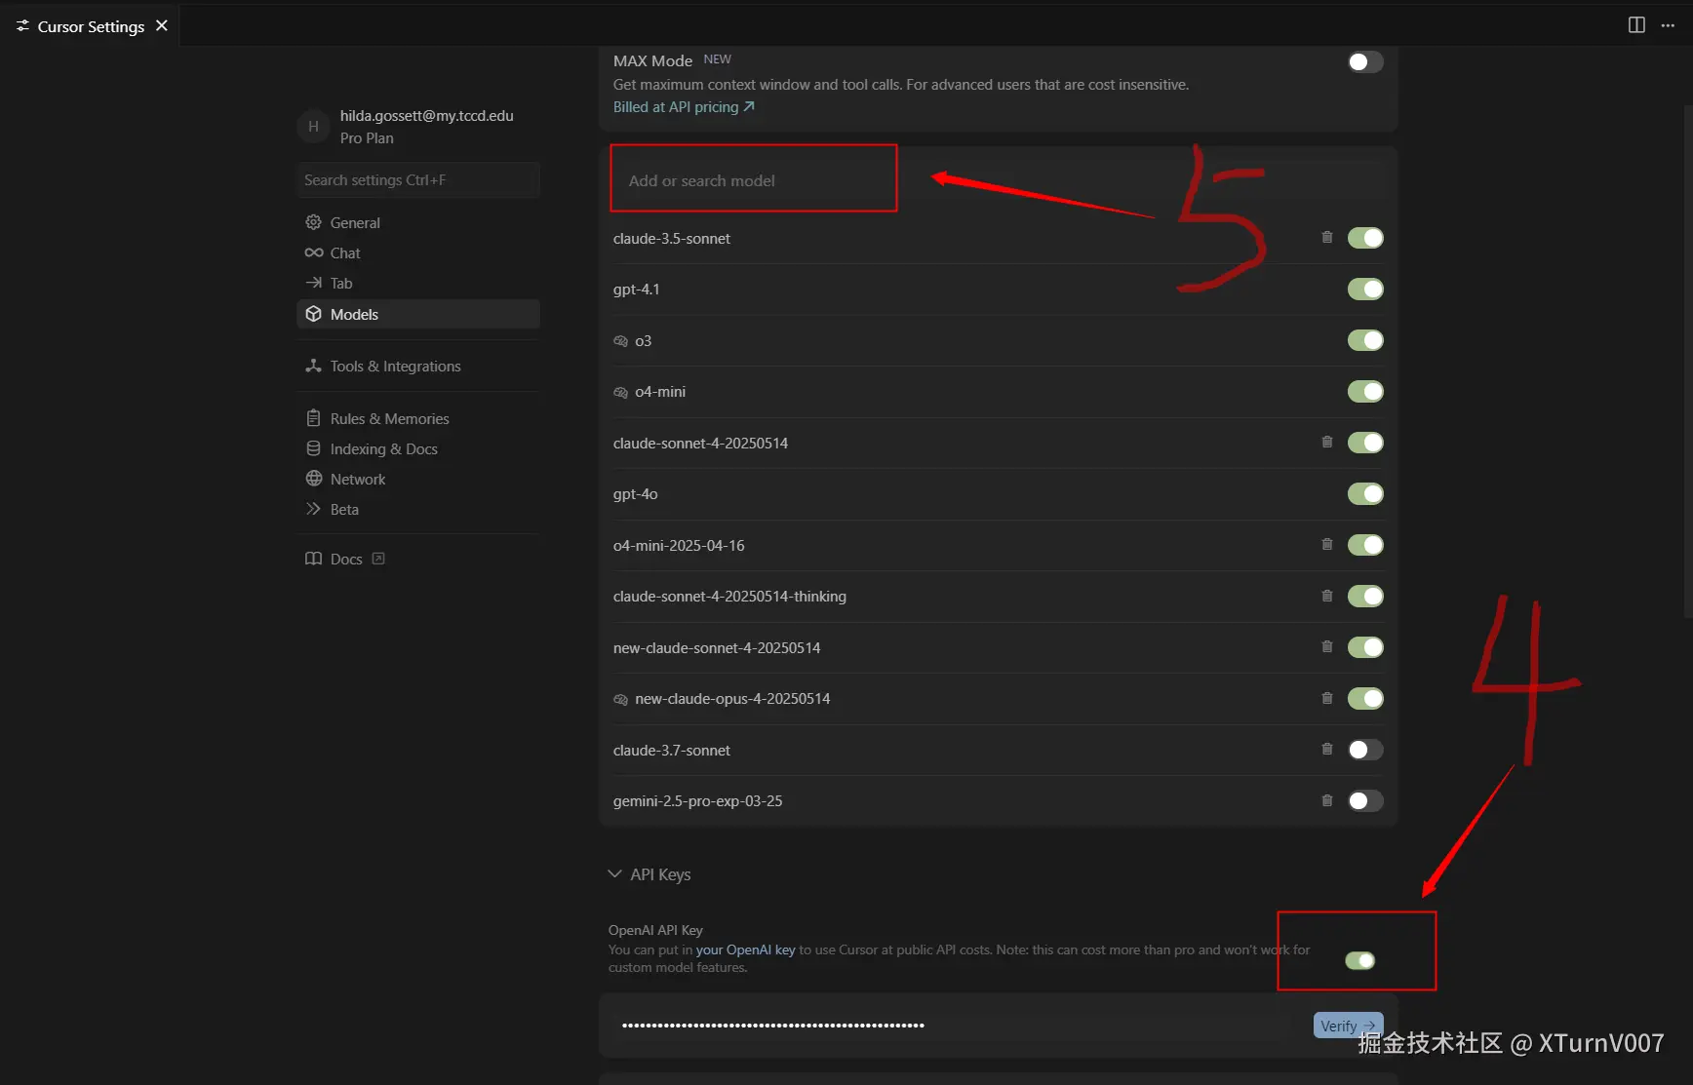This screenshot has height=1085, width=1693.
Task: Disable the o4-mini-2025-04-16 toggle
Action: coord(1365,545)
